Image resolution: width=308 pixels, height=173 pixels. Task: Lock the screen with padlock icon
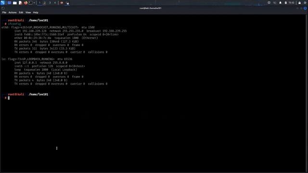[x=299, y=3]
